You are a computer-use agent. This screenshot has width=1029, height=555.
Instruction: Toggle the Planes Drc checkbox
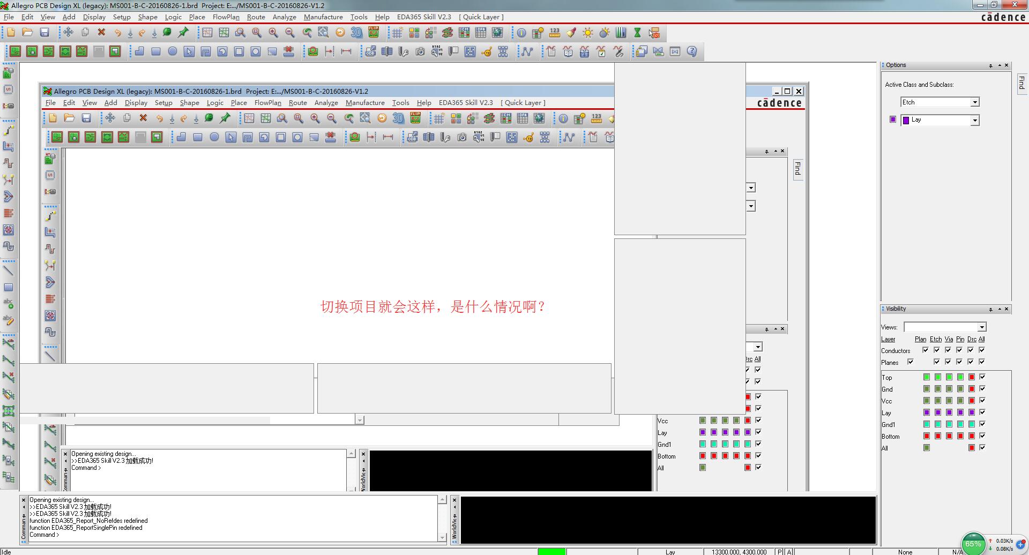pyautogui.click(x=971, y=362)
